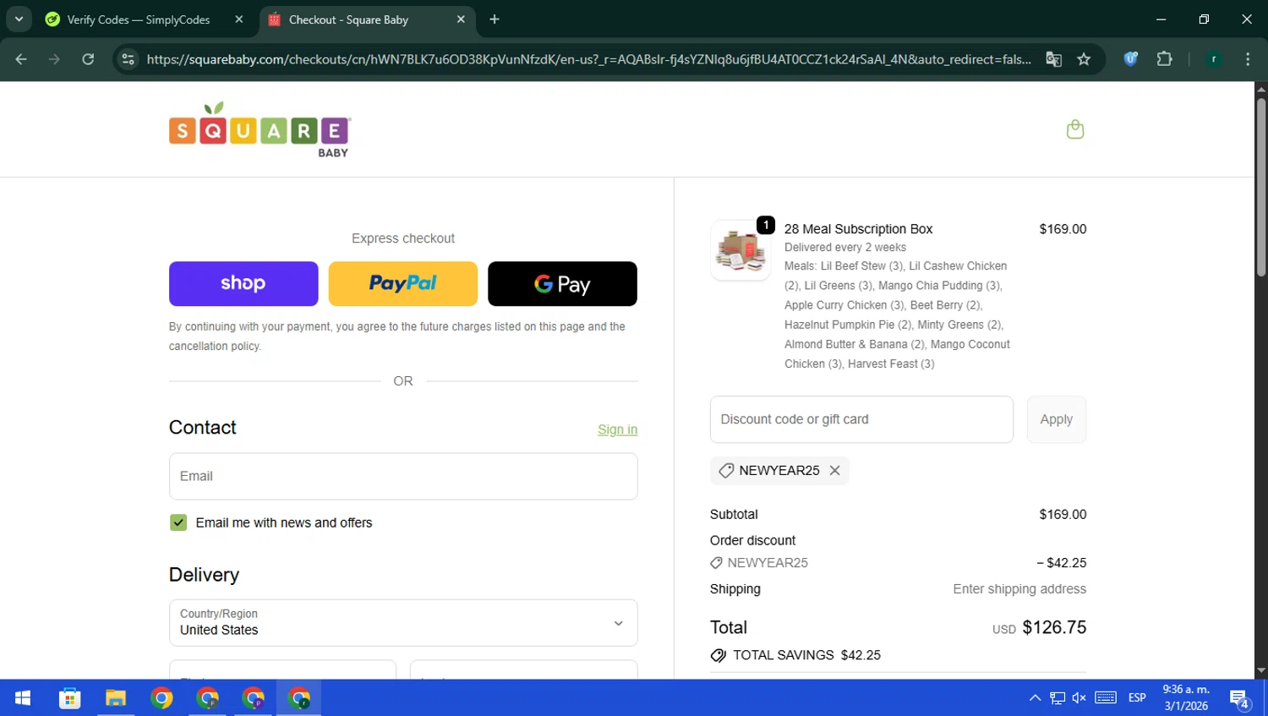This screenshot has width=1268, height=716.
Task: Click the 28 Meal Subscription Box thumbnail
Action: [x=741, y=250]
